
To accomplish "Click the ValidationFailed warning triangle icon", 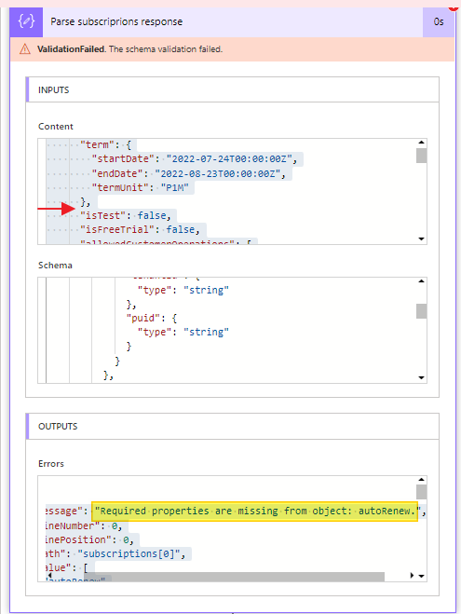I will (x=25, y=49).
